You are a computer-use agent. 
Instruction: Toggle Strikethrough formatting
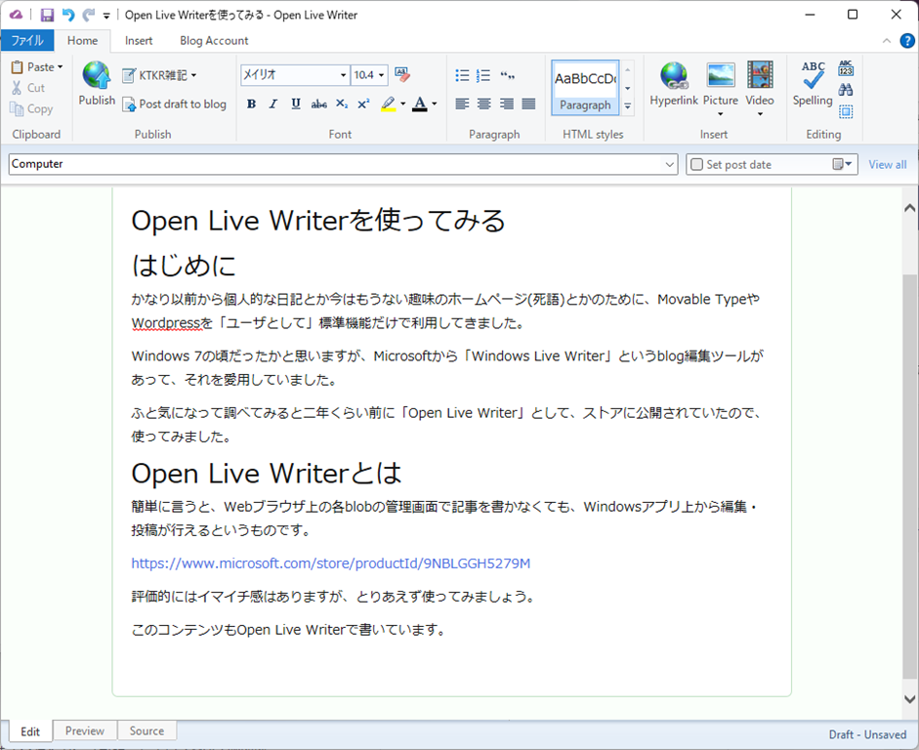318,104
